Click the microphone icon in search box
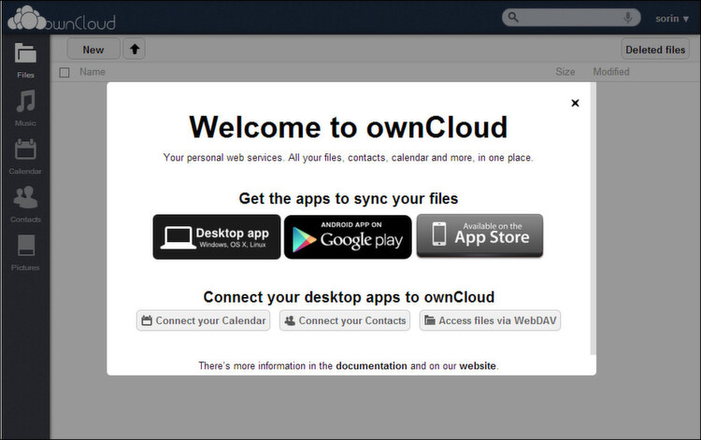701x440 pixels. coord(627,18)
